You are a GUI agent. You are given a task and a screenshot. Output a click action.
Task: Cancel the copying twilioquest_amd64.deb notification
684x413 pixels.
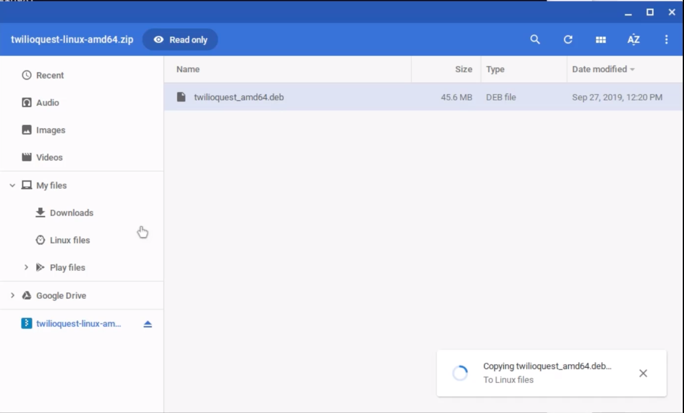tap(643, 373)
